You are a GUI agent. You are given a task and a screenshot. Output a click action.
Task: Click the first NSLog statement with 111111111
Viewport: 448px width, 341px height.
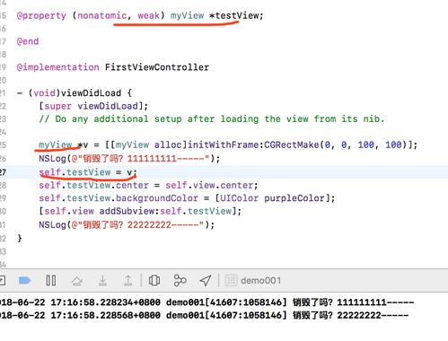tap(129, 158)
